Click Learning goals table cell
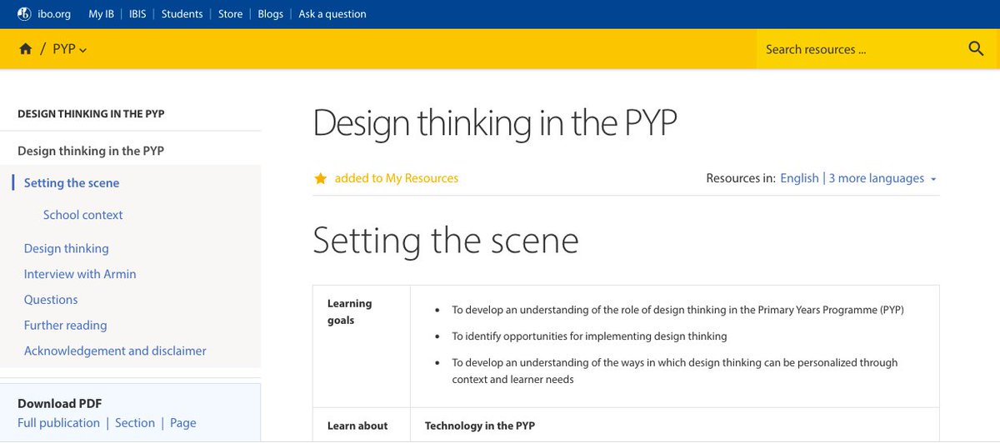Image resolution: width=1000 pixels, height=443 pixels. click(362, 346)
